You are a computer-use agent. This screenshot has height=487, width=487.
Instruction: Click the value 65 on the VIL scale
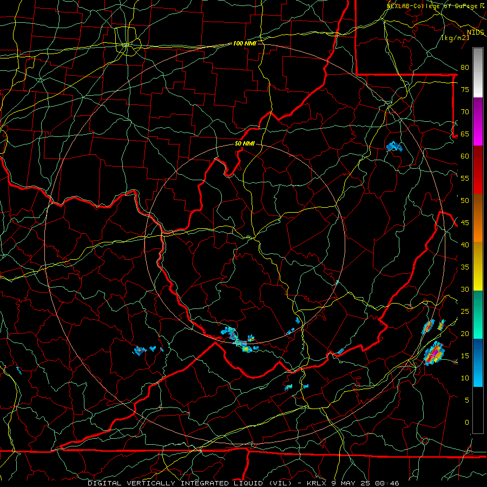click(x=465, y=134)
